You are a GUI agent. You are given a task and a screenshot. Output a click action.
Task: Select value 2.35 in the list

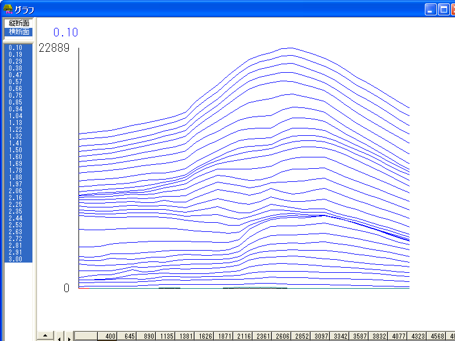point(19,211)
